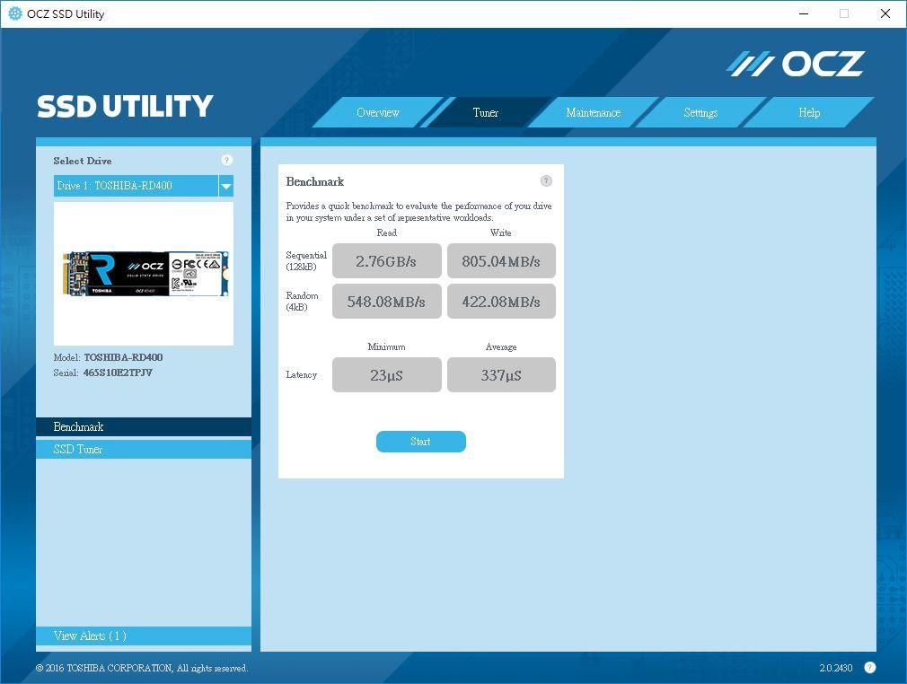Open View Alerts (1)
The image size is (907, 684).
144,636
